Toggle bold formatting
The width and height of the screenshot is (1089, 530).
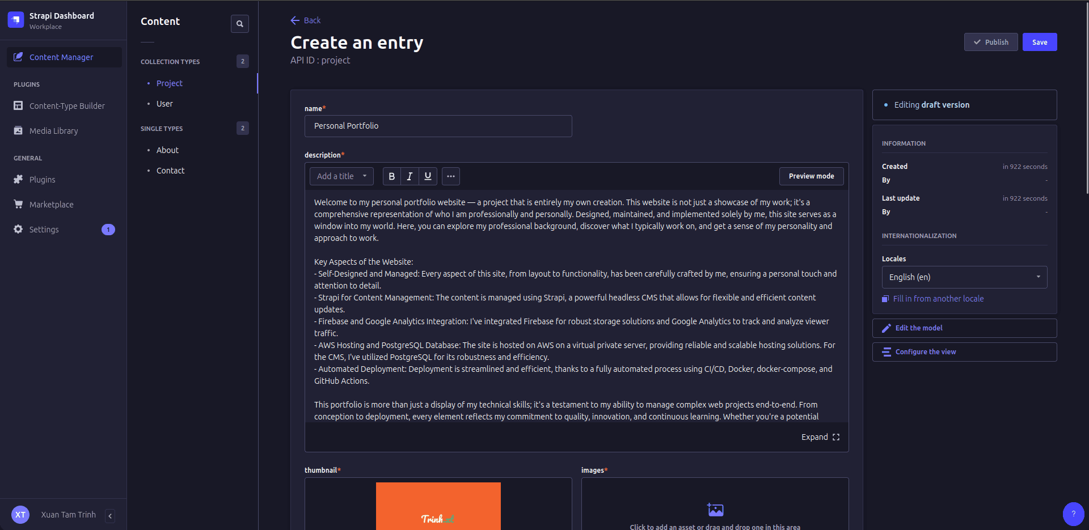[x=392, y=176]
